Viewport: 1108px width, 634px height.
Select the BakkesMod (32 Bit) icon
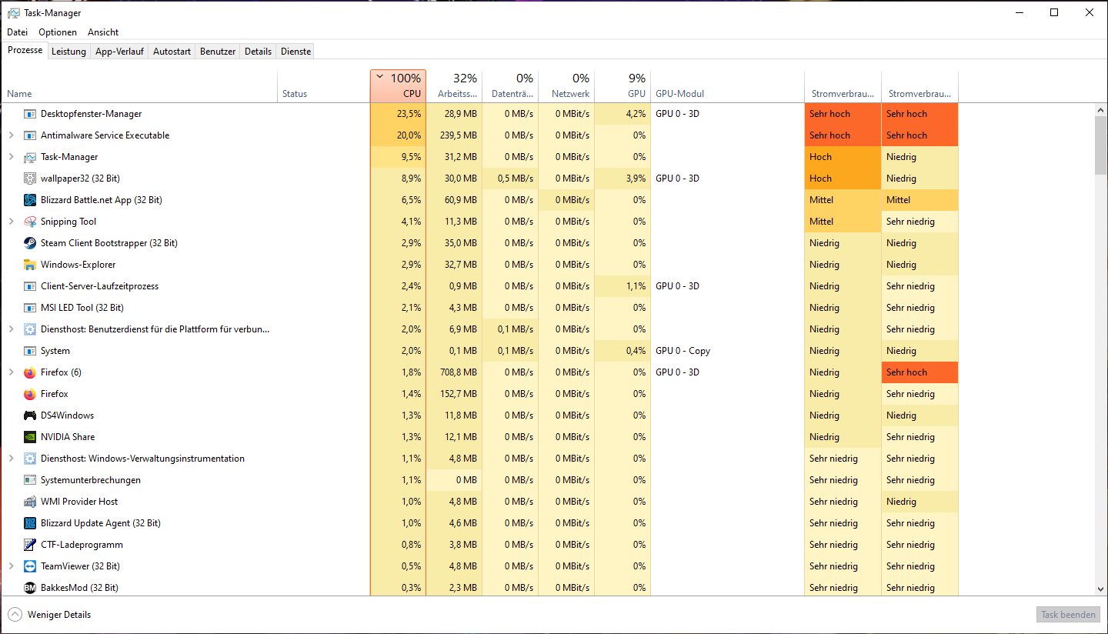click(x=30, y=588)
